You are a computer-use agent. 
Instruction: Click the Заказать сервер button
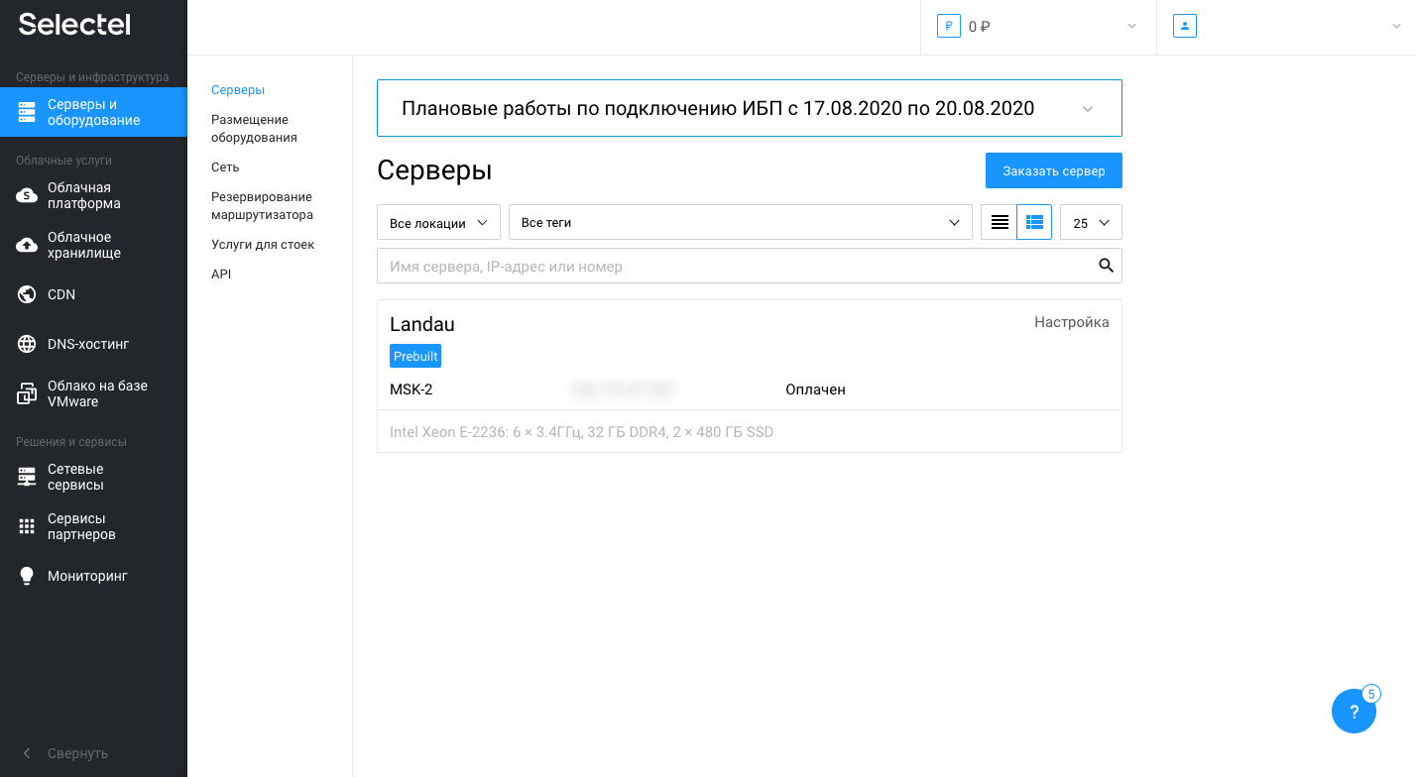pyautogui.click(x=1053, y=170)
